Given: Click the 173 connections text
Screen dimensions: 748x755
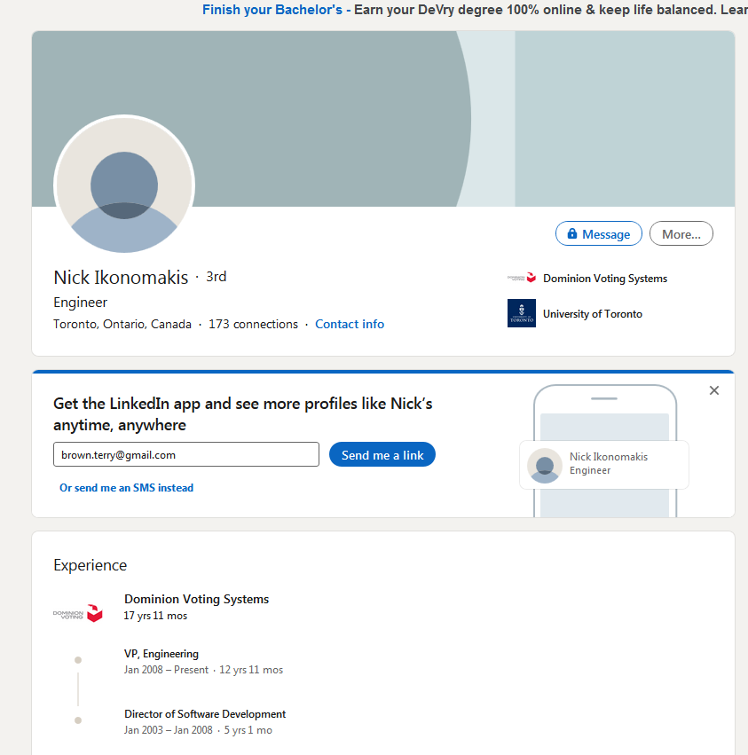Looking at the screenshot, I should (253, 324).
